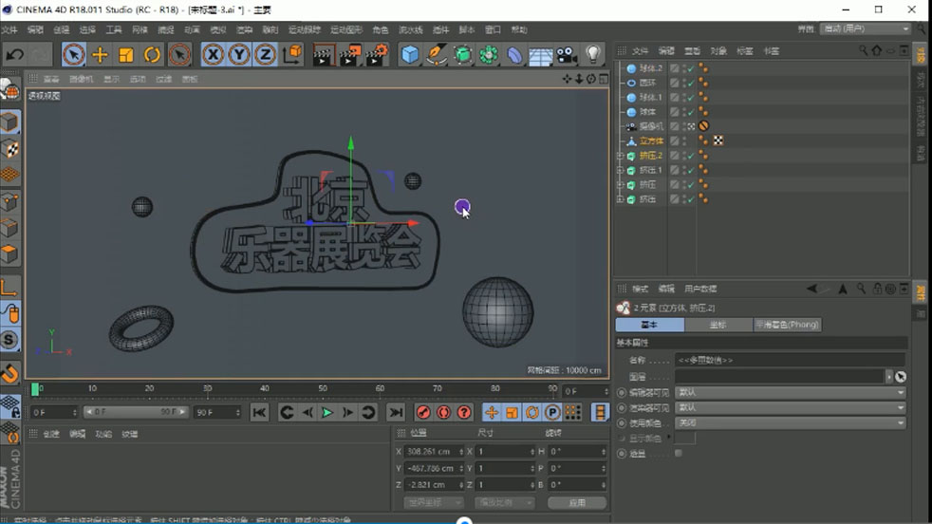Open the scale mode dropdown beside 应用
This screenshot has height=524, width=932.
tap(504, 502)
